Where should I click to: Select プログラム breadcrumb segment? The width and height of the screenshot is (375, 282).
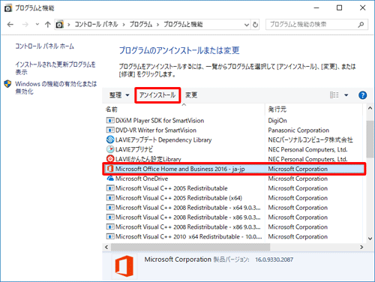click(x=141, y=24)
